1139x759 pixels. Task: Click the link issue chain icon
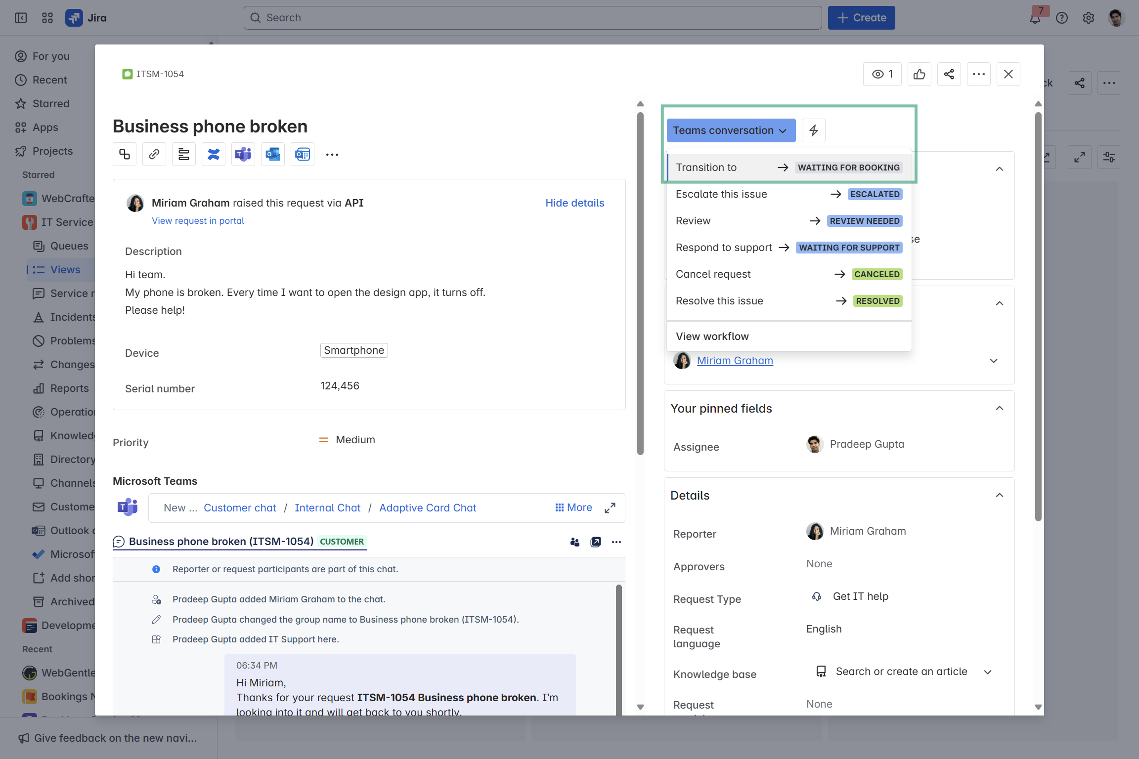154,155
